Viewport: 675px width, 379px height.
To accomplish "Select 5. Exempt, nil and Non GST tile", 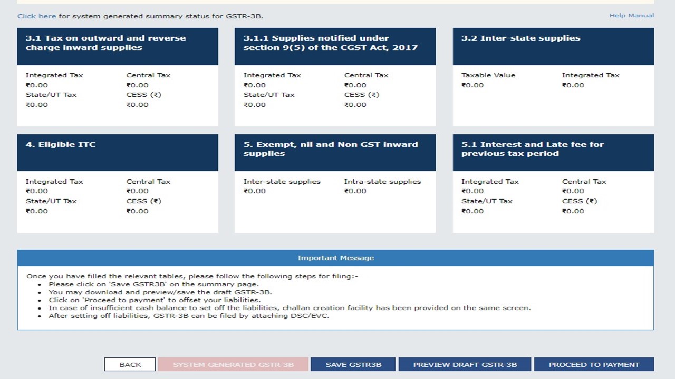I will pos(335,183).
